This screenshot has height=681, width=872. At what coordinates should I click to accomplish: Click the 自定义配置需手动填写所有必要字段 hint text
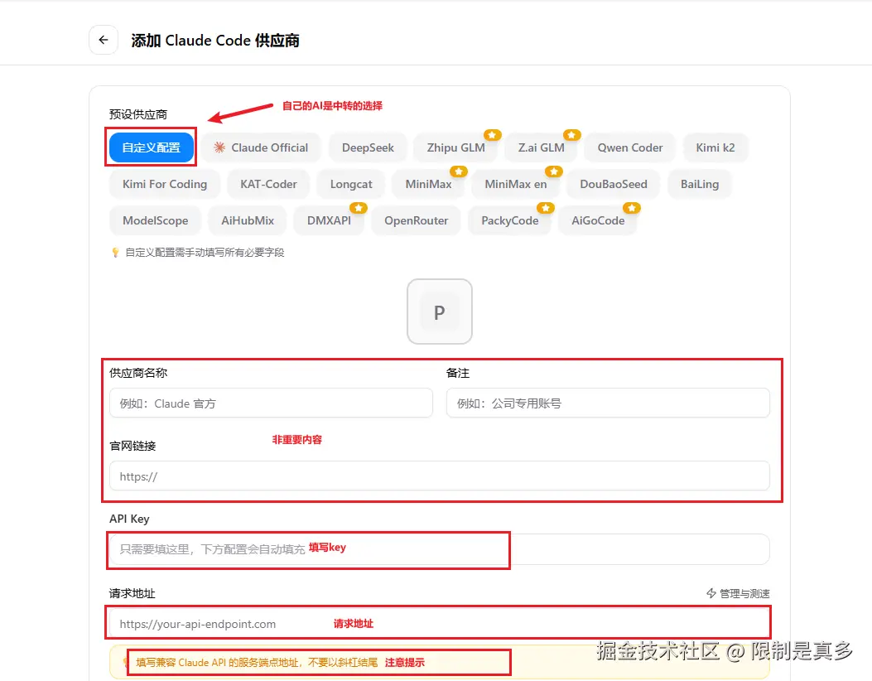tap(205, 253)
